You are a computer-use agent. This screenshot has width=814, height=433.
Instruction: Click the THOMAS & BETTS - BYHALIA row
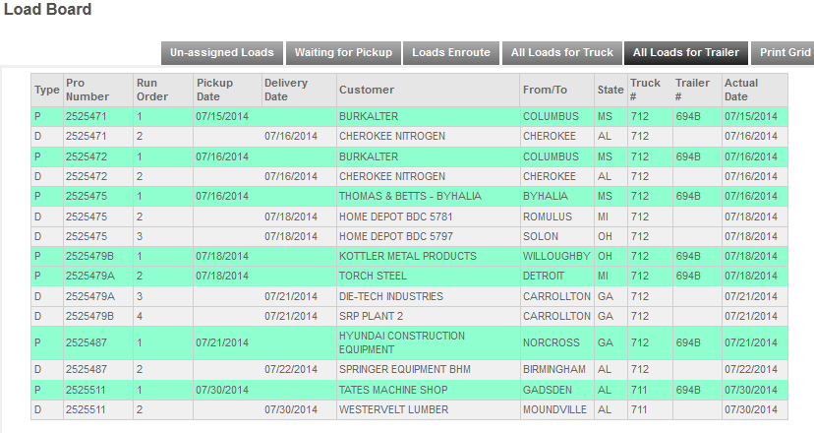tap(409, 197)
